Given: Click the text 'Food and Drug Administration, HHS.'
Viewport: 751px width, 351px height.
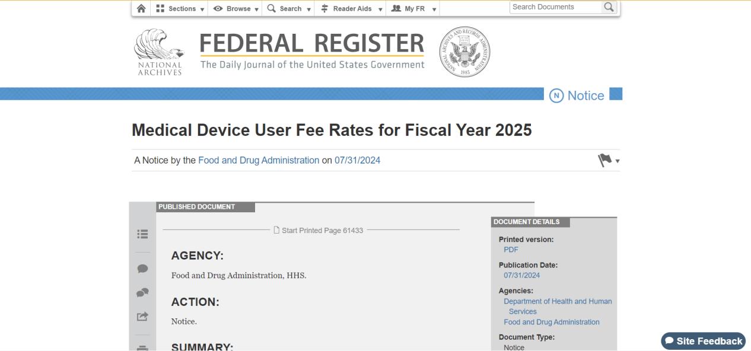Looking at the screenshot, I should (x=238, y=275).
